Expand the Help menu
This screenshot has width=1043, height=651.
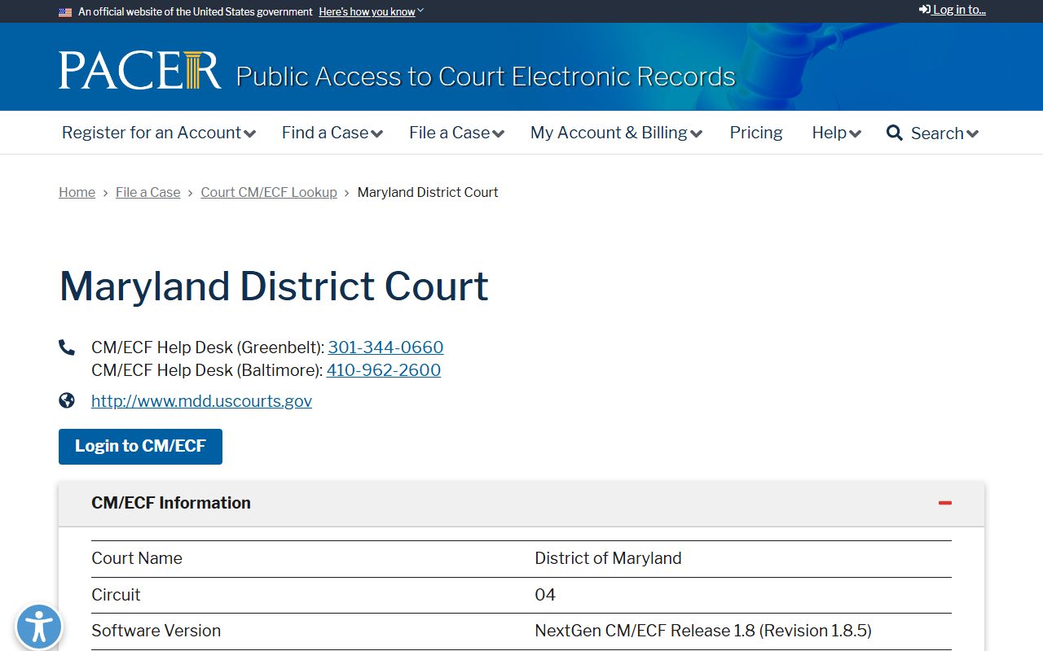(x=836, y=133)
